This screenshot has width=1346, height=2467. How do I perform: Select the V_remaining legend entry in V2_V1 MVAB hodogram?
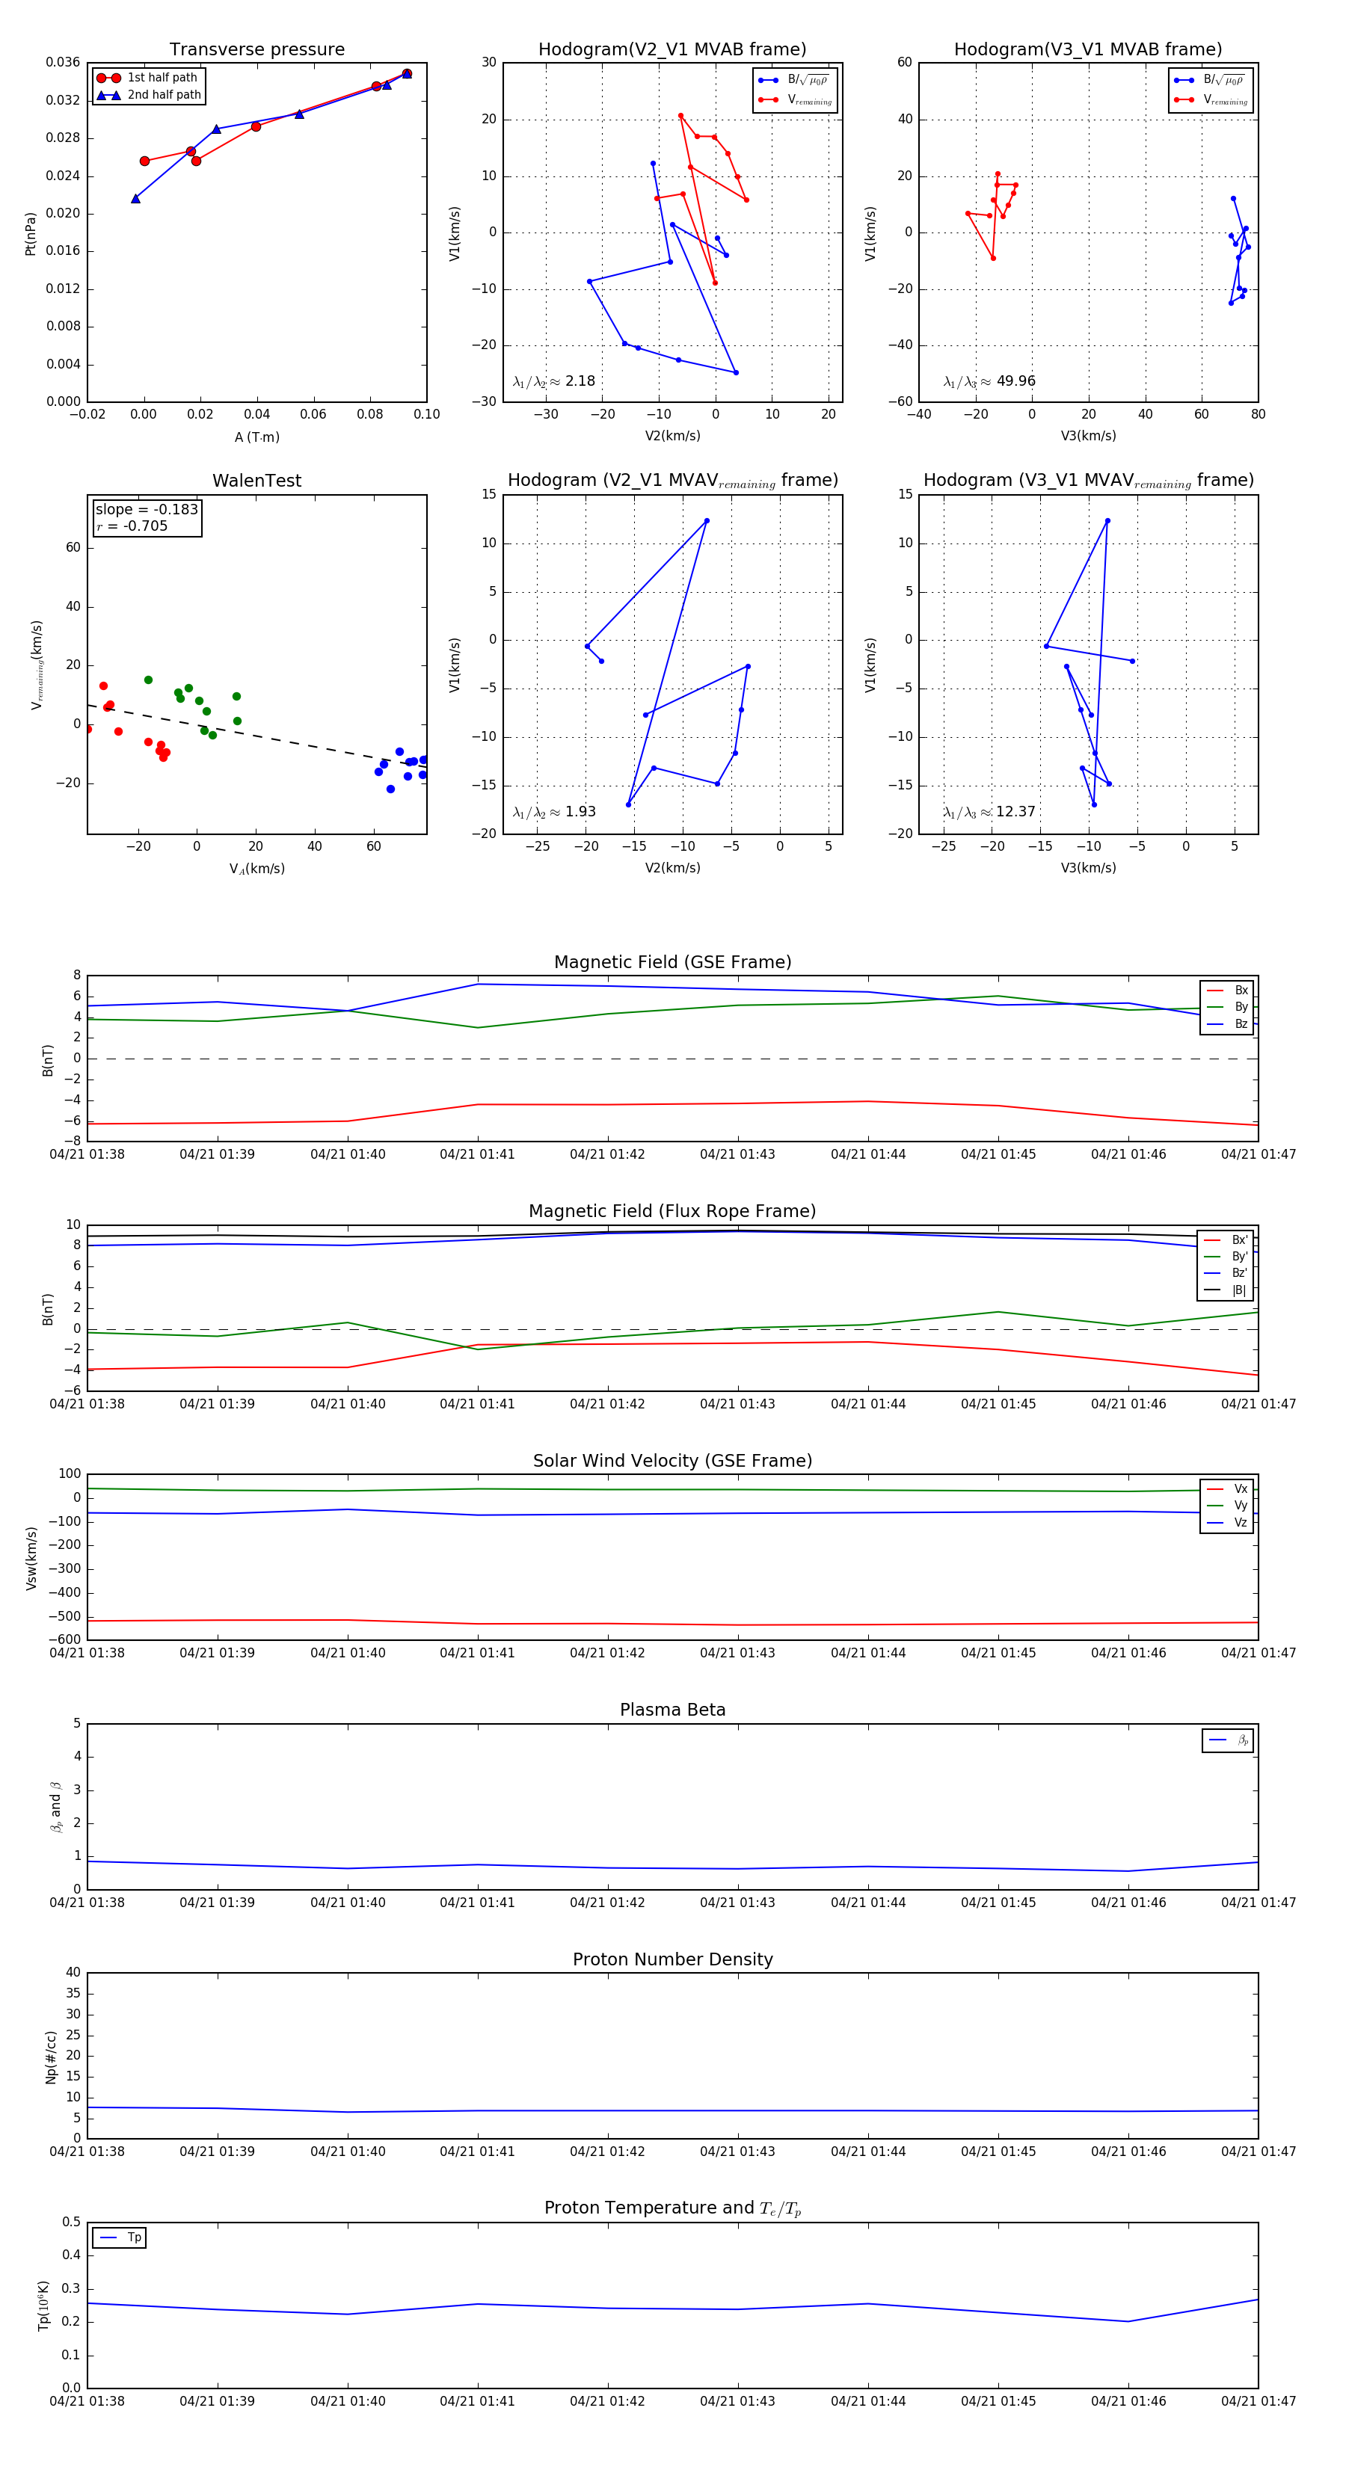[x=795, y=99]
